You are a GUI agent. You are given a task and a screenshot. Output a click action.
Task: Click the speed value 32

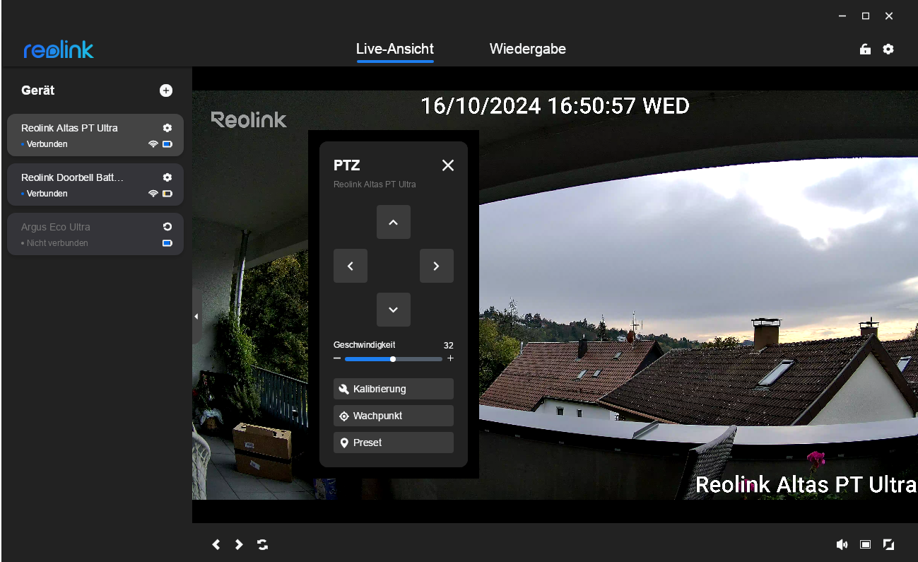pyautogui.click(x=449, y=345)
